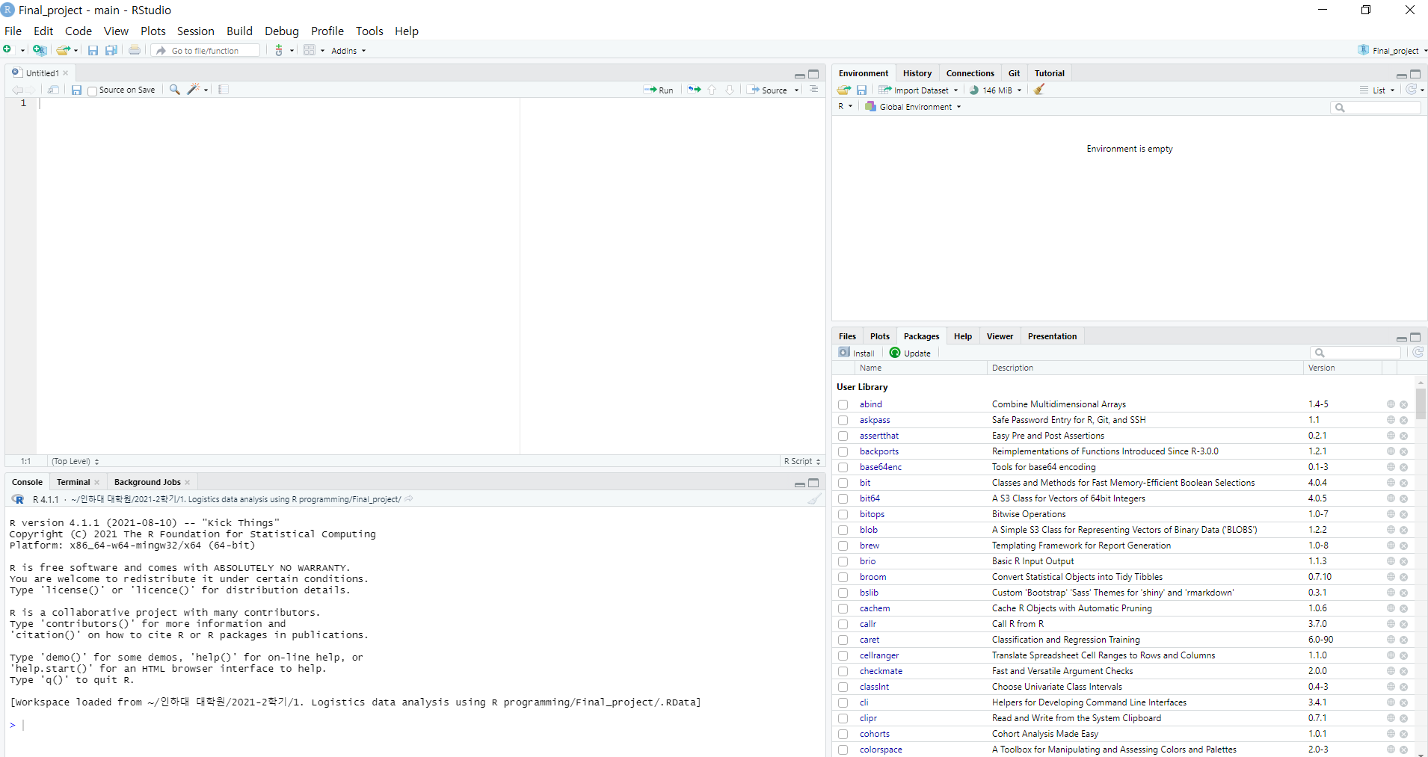Expand the Addins dropdown
This screenshot has width=1428, height=757.
pos(348,51)
